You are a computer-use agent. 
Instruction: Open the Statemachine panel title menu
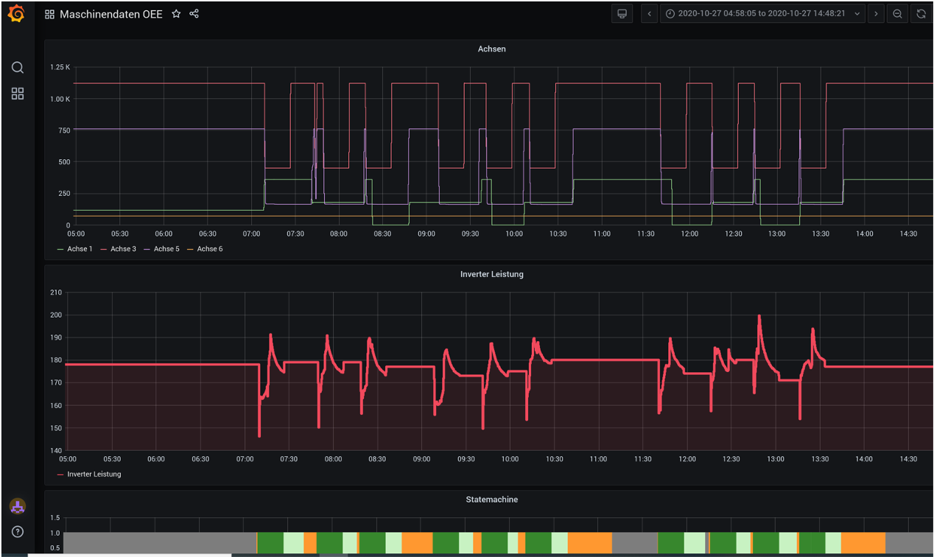(492, 500)
